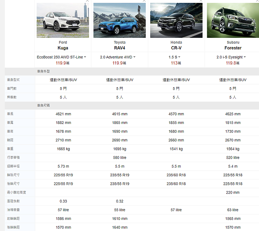Select the RAV4 height value 1690 mm
The width and height of the screenshot is (259, 231).
[120, 132]
